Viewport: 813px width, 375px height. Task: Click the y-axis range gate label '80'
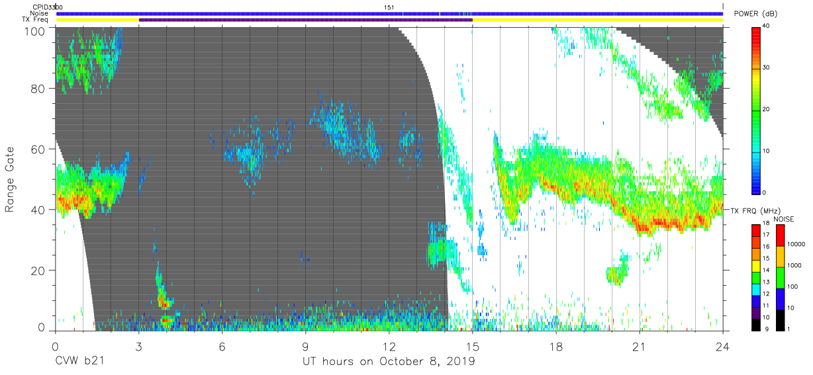[x=39, y=88]
